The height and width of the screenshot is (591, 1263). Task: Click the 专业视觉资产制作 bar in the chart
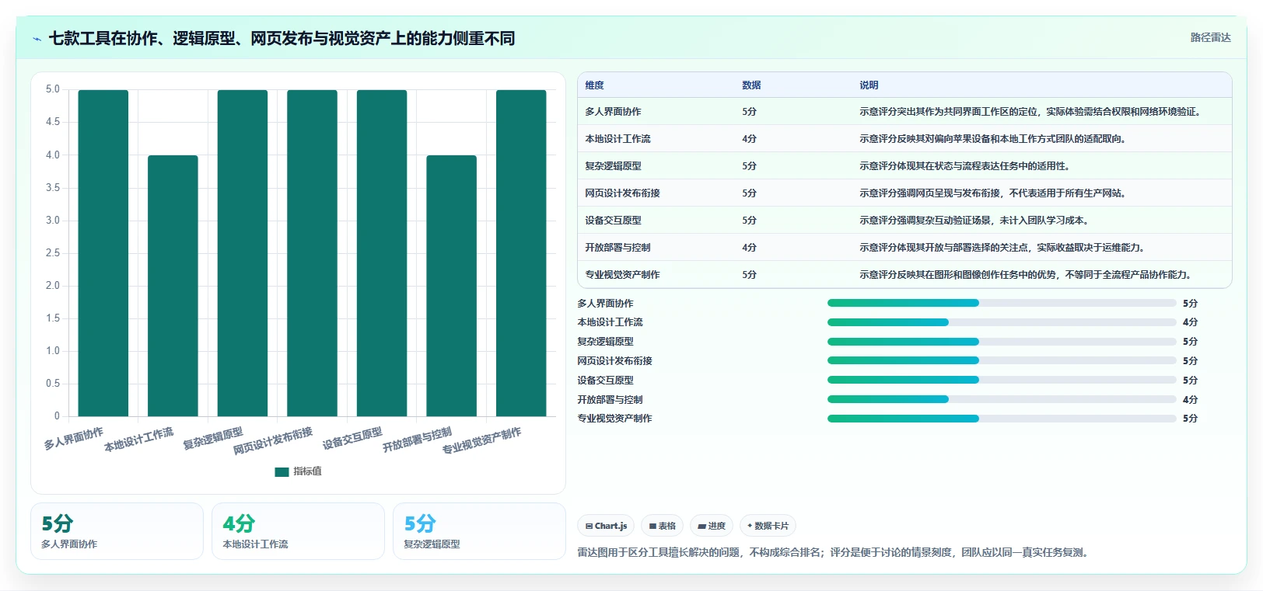521,253
